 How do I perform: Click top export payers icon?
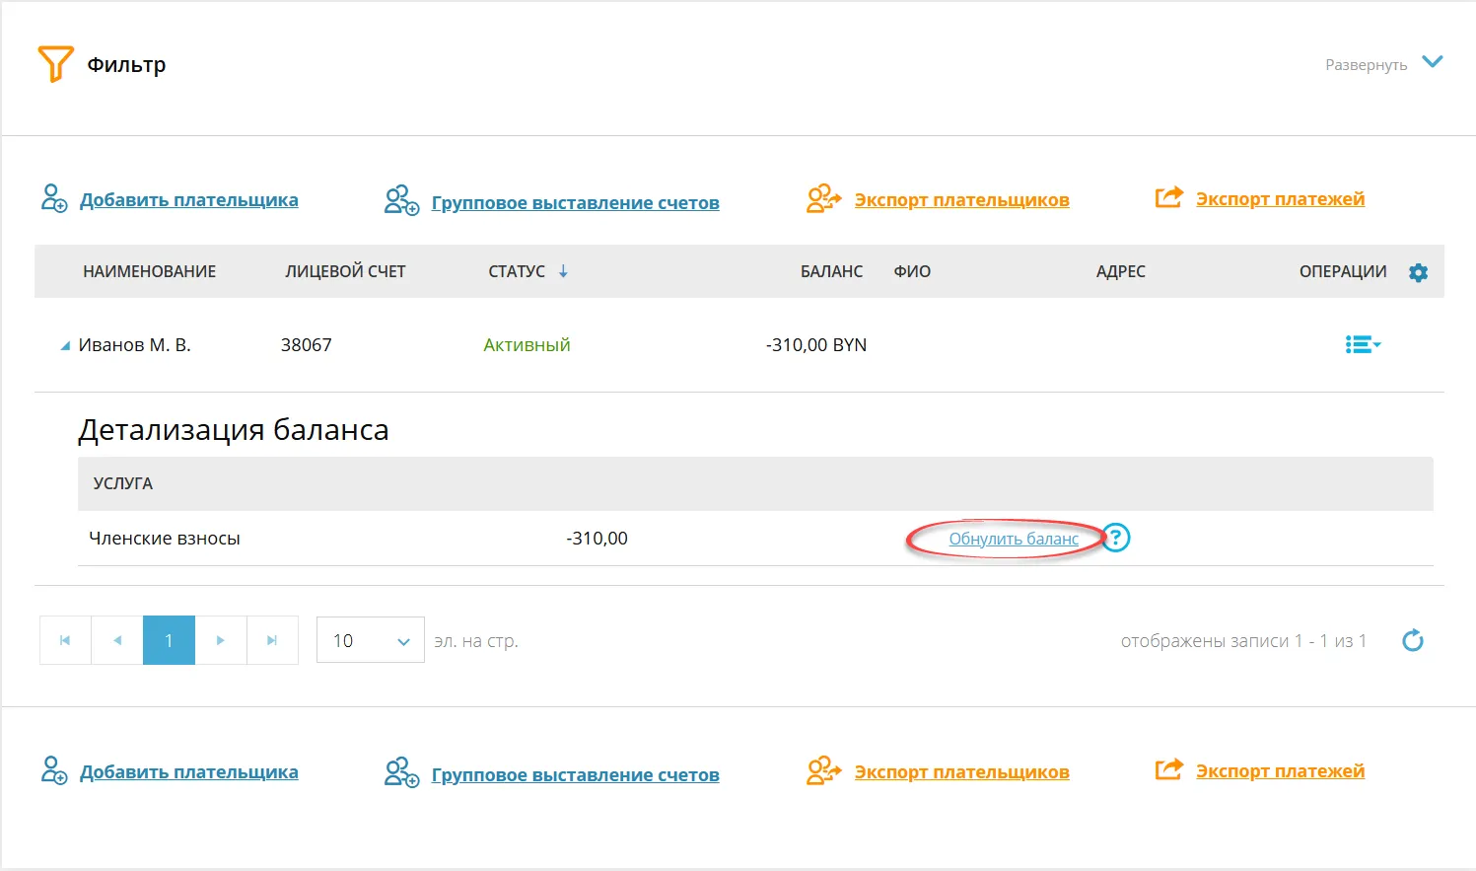[x=823, y=199]
